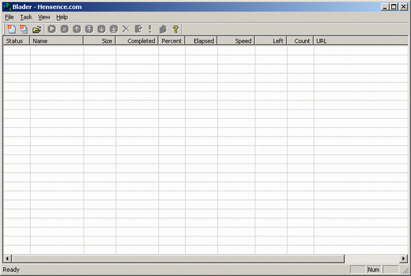Sort by the Speed column header

(236, 41)
